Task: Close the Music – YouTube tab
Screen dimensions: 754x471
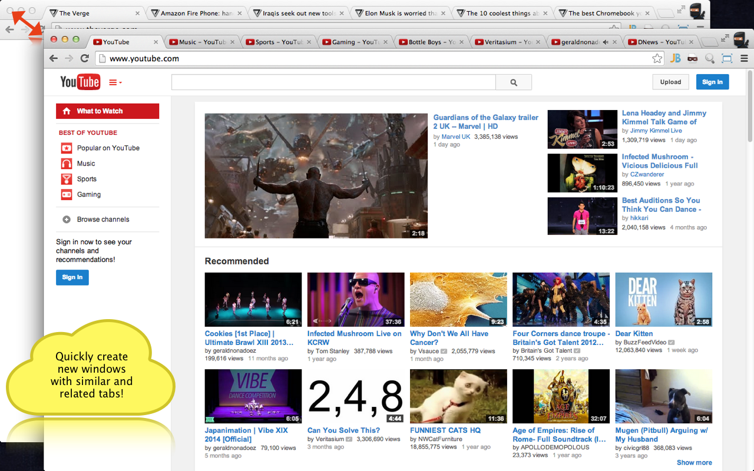Action: pyautogui.click(x=233, y=42)
